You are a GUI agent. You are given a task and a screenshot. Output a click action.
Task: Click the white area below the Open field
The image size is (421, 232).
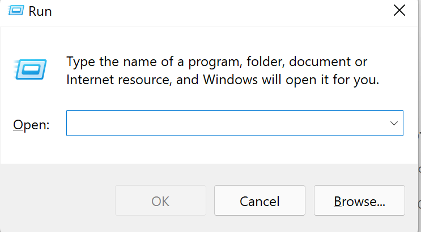tap(227, 150)
